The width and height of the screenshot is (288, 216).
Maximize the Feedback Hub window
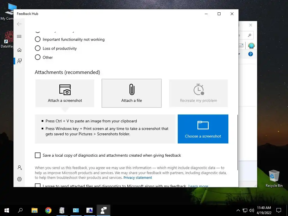219,14
